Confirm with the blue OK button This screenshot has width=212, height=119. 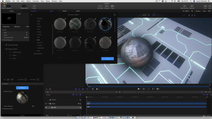tap(107, 59)
